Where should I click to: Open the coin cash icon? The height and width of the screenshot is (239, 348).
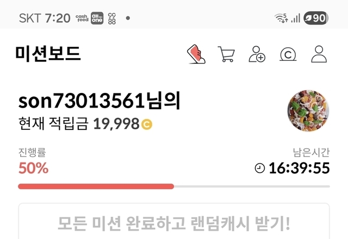288,54
